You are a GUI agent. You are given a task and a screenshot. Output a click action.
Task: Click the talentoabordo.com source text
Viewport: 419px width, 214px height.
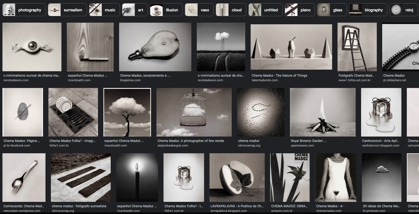click(x=265, y=80)
